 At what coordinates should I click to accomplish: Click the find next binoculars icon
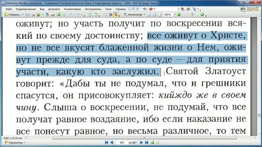coord(188,9)
